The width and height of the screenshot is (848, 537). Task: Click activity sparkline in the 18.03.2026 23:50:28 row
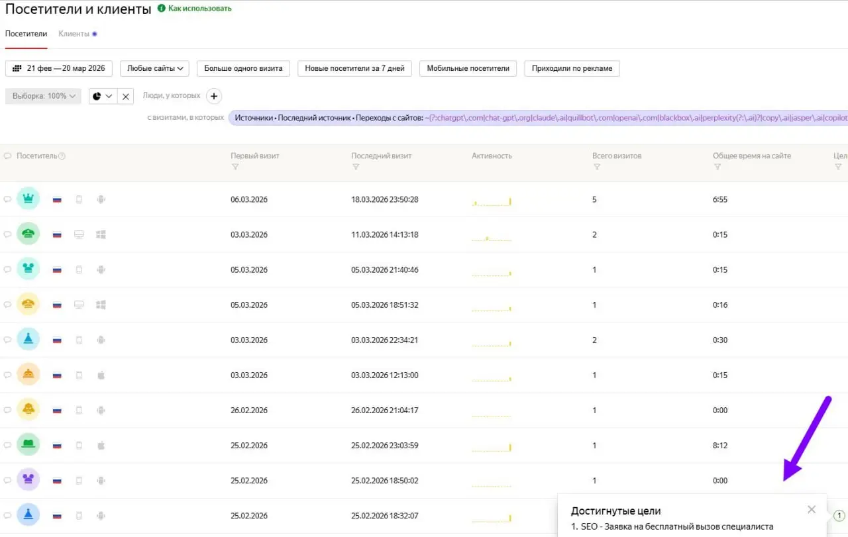pos(492,201)
